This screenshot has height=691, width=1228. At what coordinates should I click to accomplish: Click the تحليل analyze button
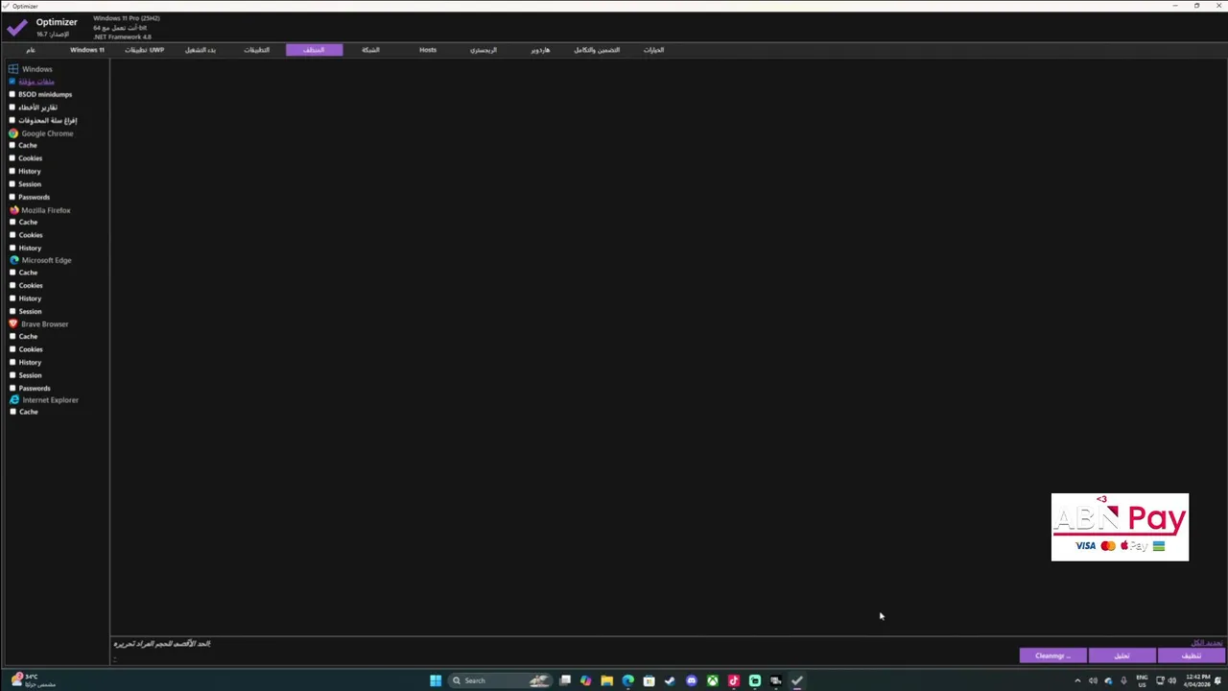1122,655
